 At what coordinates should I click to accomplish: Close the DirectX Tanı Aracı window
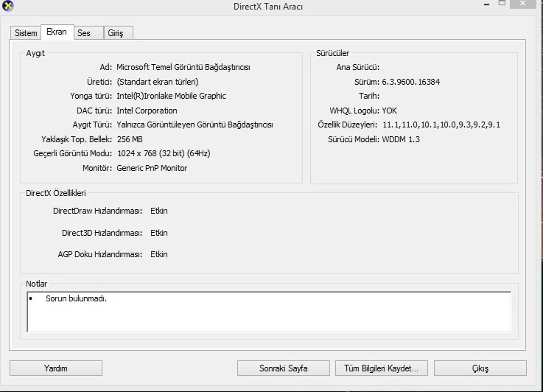[x=522, y=4]
